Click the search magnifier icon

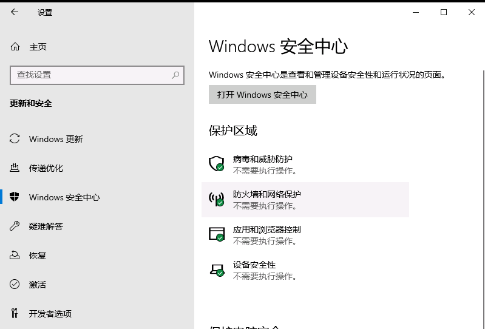(175, 75)
